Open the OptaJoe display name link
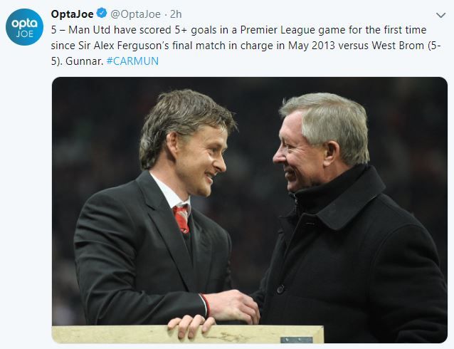The width and height of the screenshot is (454, 349). tap(73, 15)
